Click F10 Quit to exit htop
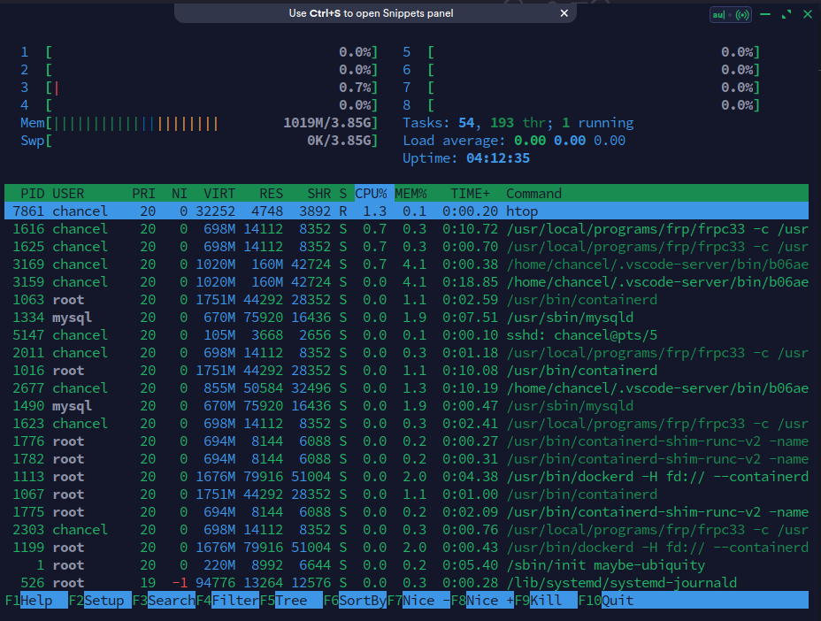Viewport: 821px width, 621px height. 618,601
